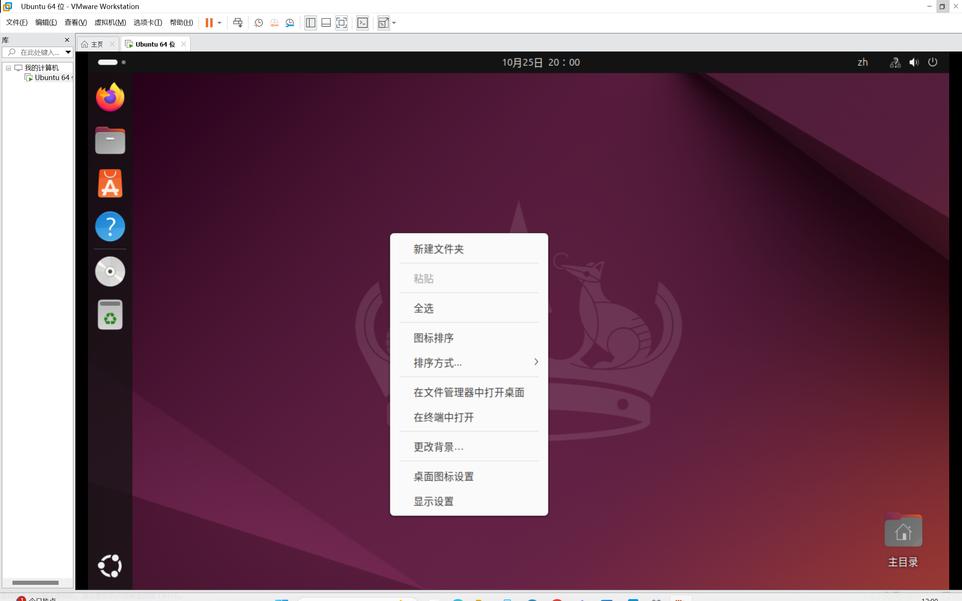This screenshot has height=601, width=962.
Task: Open the Files manager dock icon
Action: coord(110,140)
